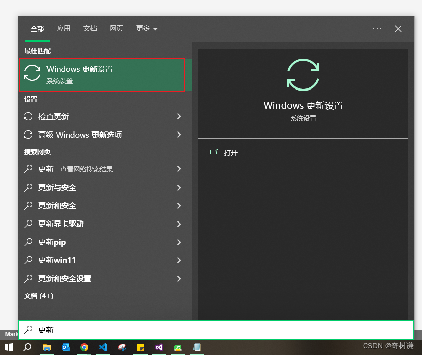Expand the 更新win11 arrow
The height and width of the screenshot is (355, 422).
pos(179,260)
